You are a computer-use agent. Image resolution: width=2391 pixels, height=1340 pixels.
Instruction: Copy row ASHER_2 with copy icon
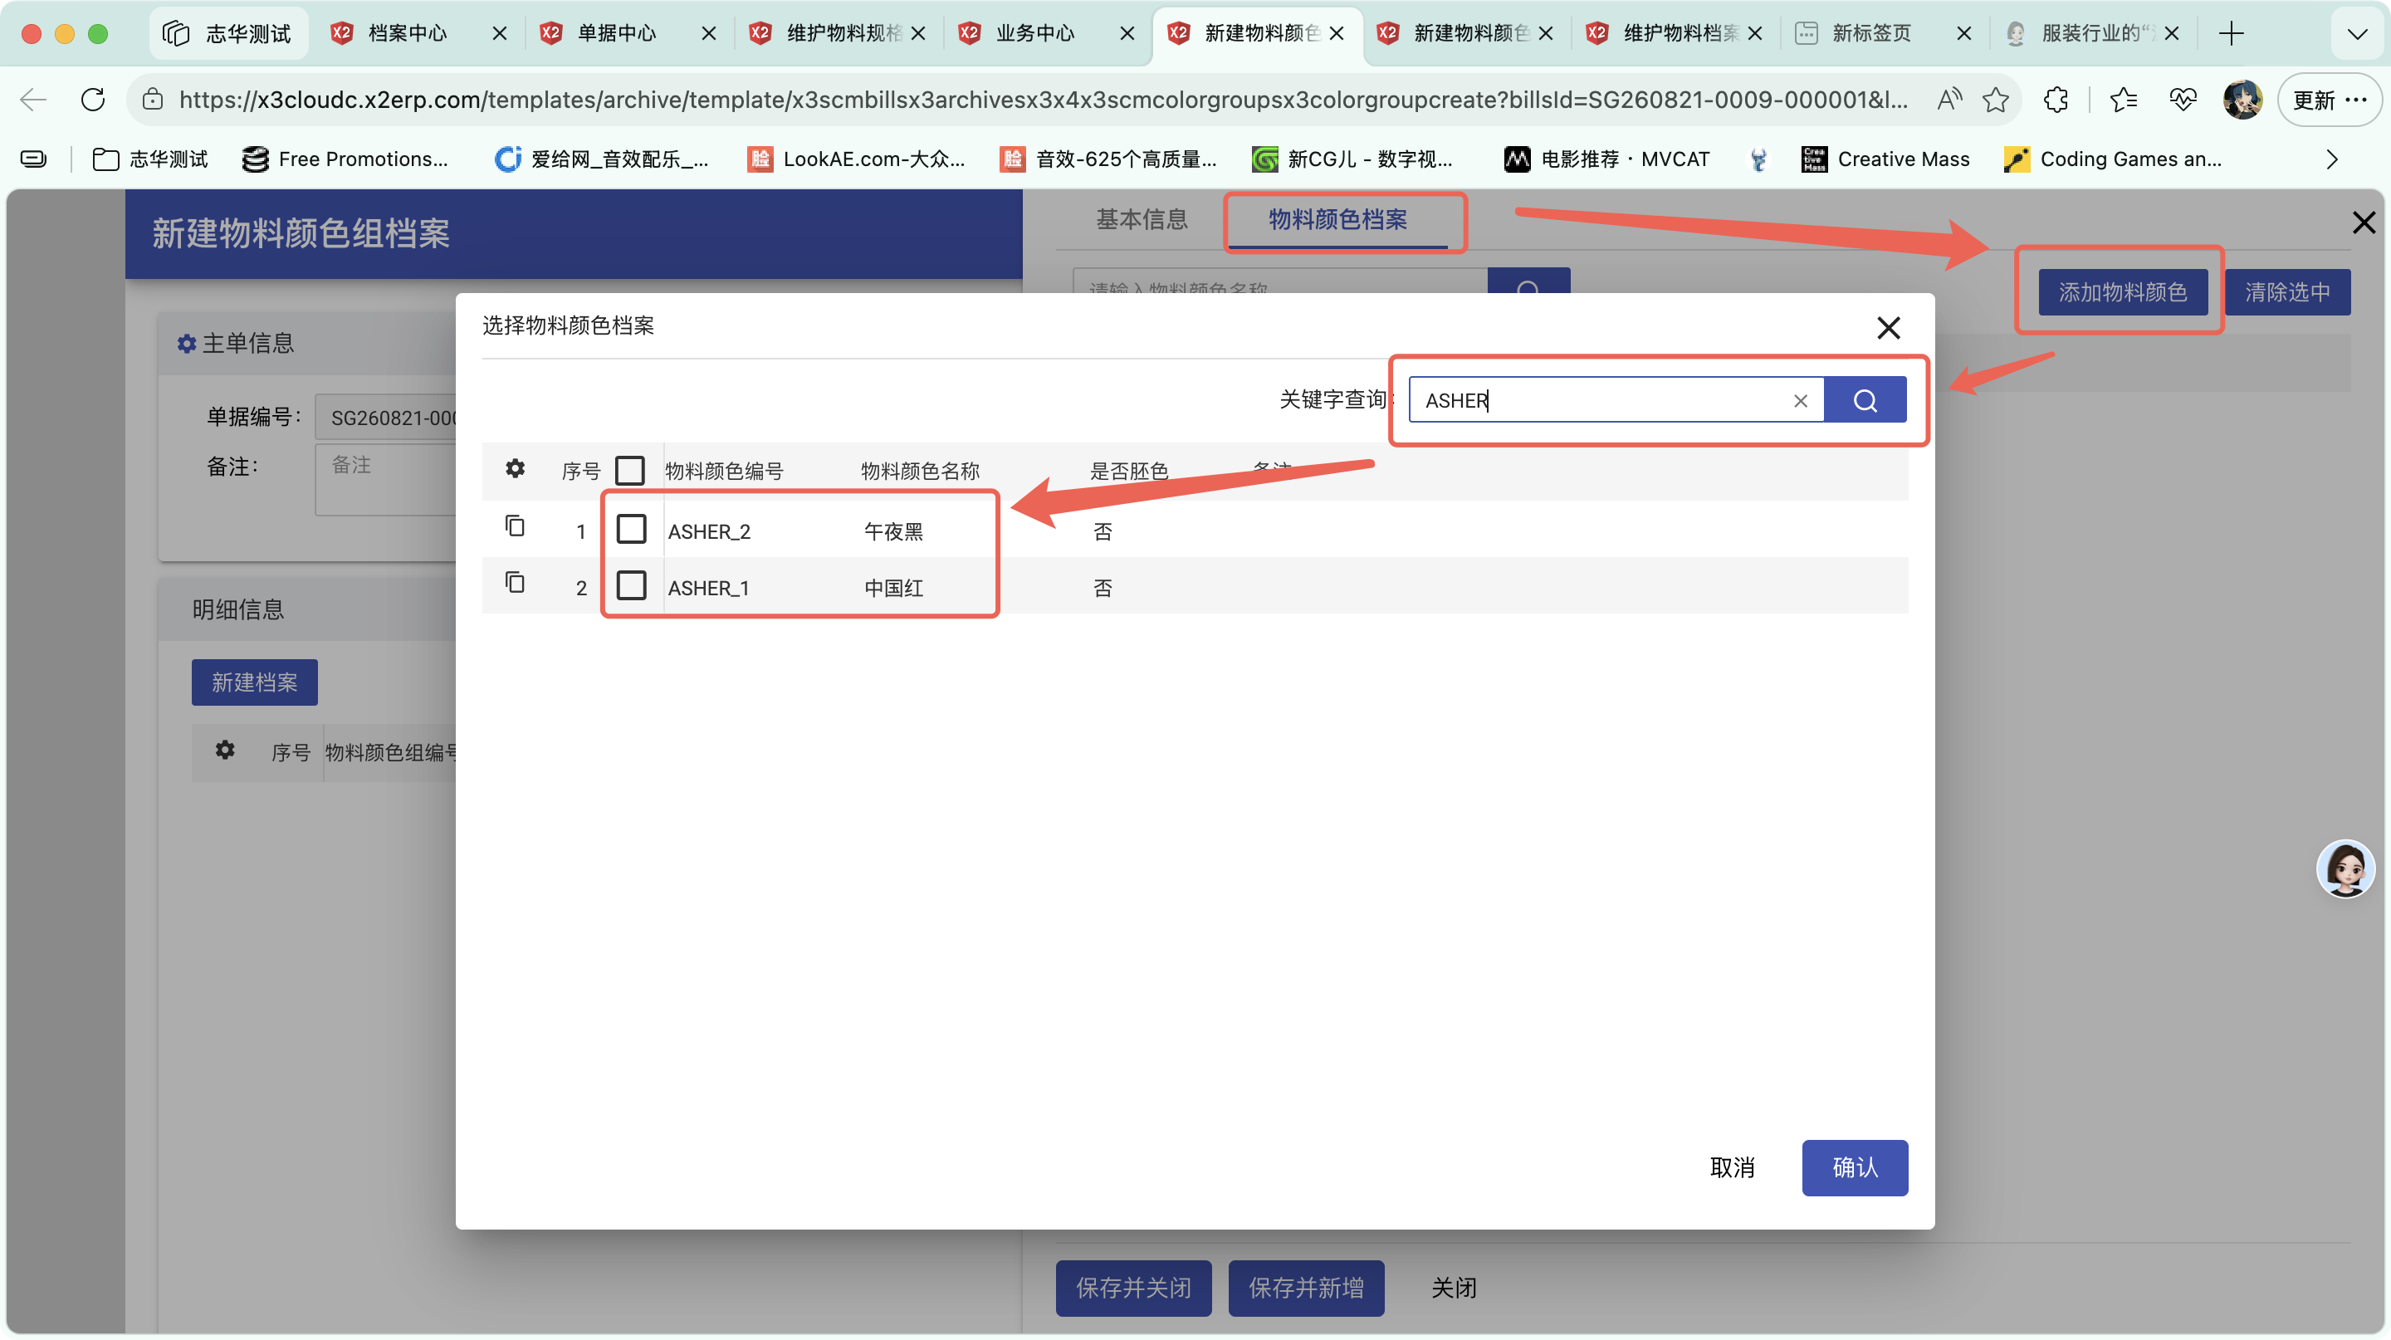515,526
